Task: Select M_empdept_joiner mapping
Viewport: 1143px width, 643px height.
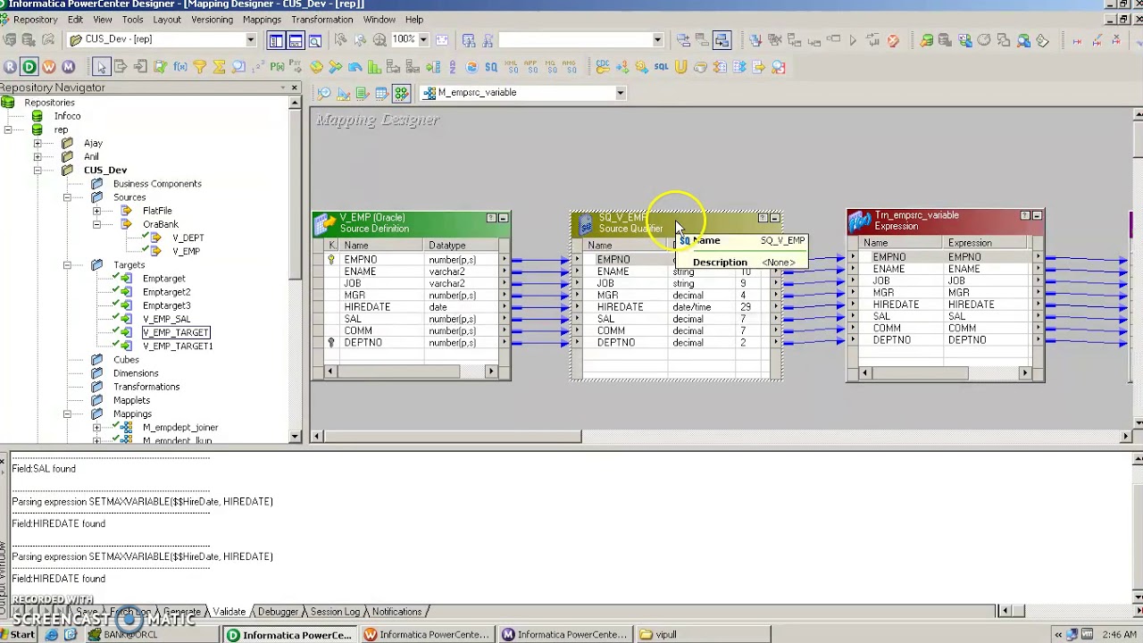Action: (x=180, y=428)
